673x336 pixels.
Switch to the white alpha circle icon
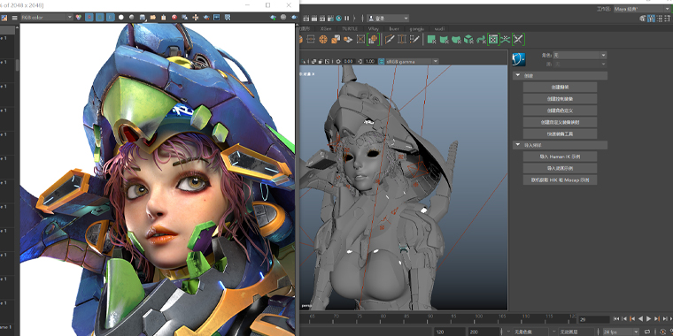121,17
